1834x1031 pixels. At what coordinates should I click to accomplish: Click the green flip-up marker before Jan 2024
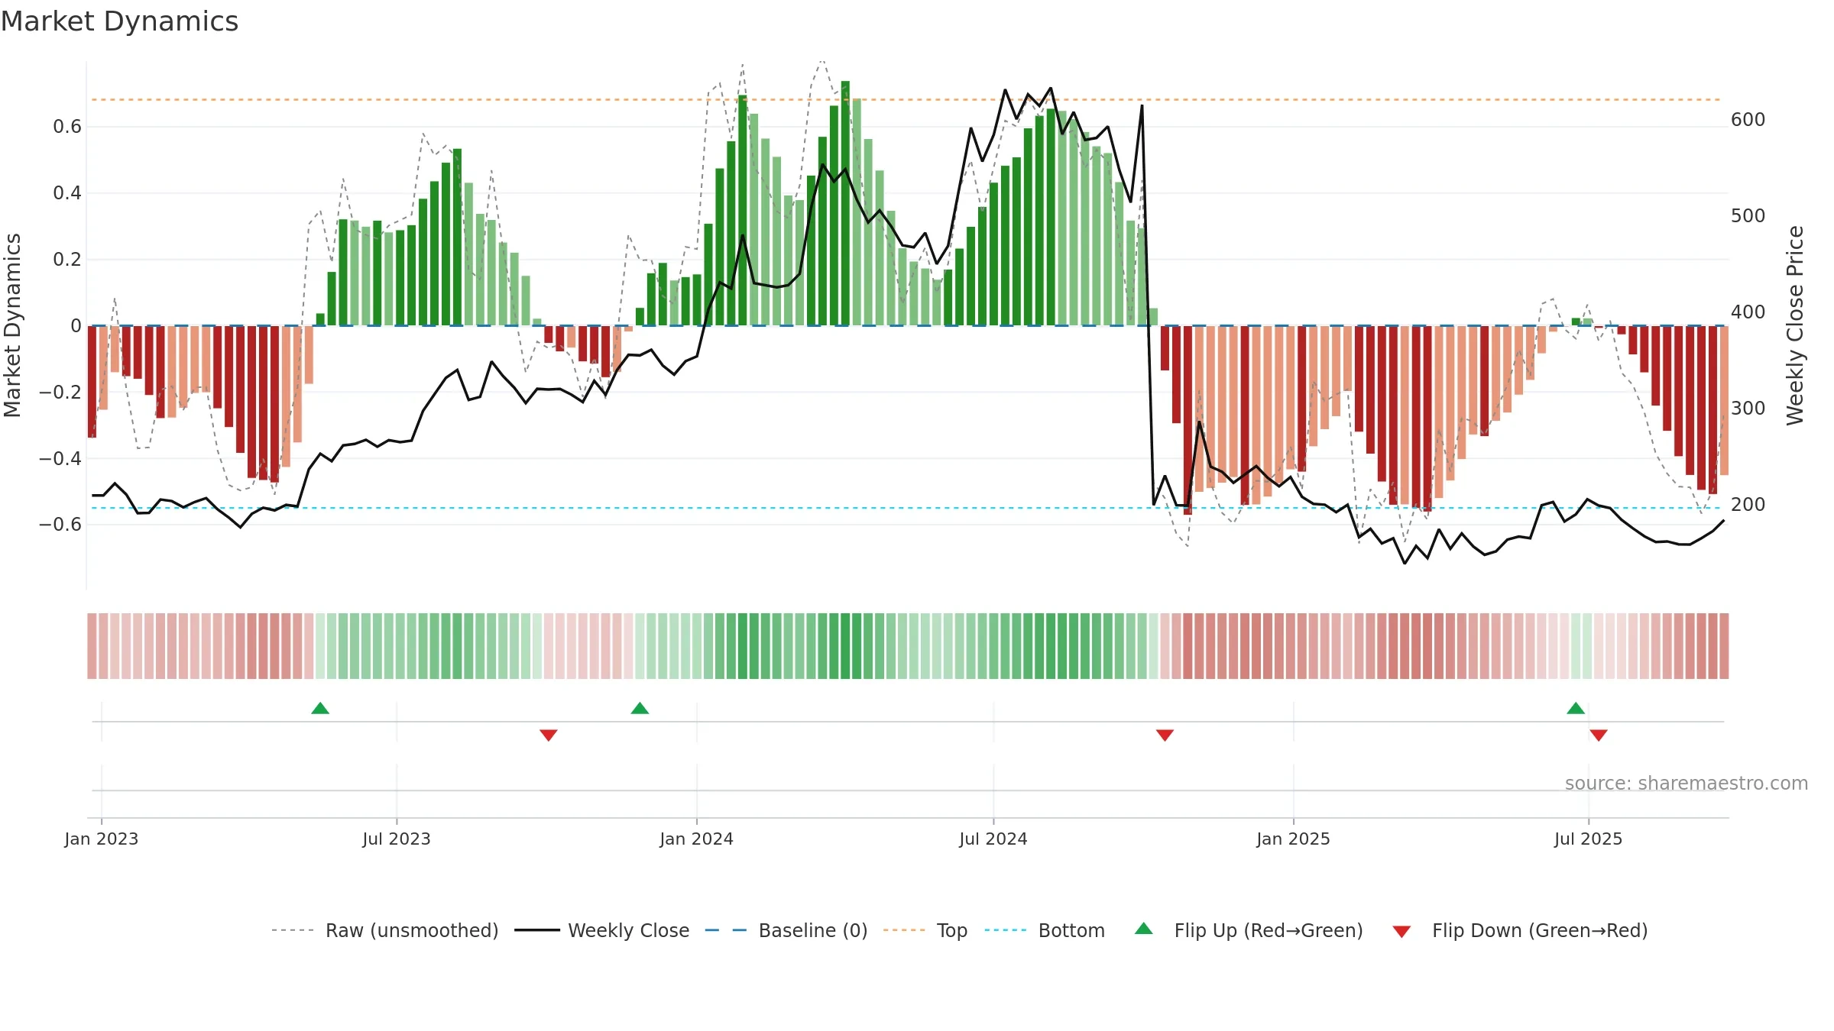(x=640, y=708)
